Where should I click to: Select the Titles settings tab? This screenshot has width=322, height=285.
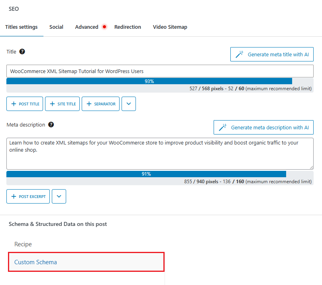point(22,27)
